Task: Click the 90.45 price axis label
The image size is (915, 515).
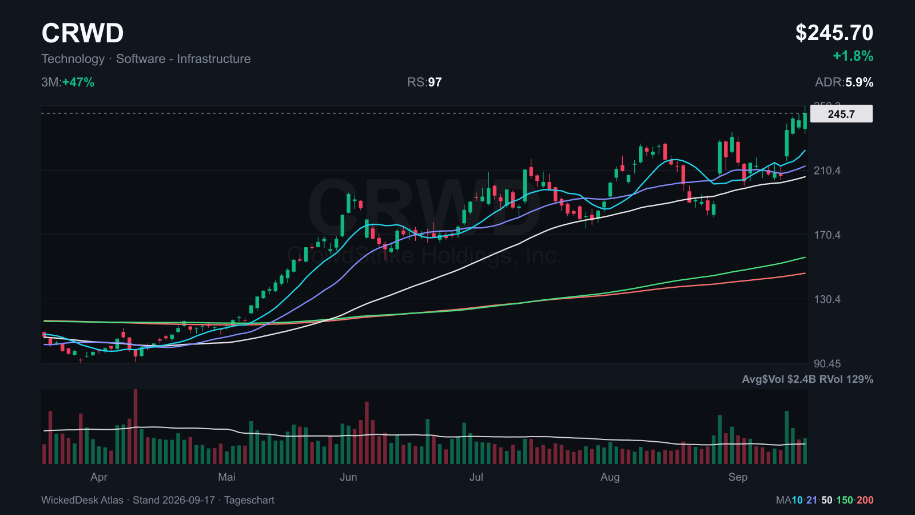Action: [827, 363]
